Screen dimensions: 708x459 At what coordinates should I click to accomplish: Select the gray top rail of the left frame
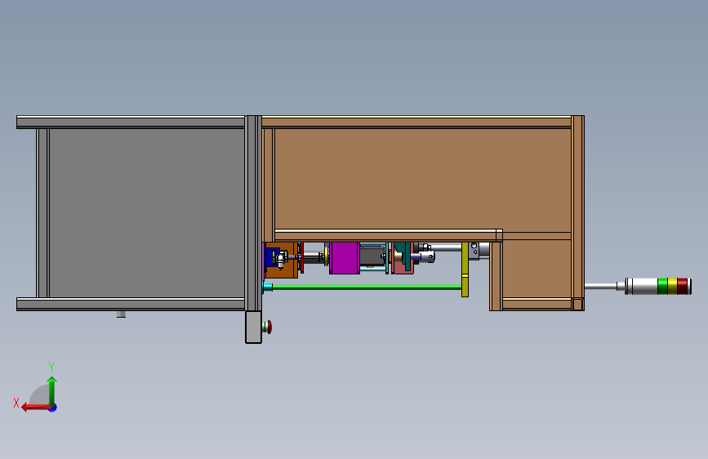point(131,122)
